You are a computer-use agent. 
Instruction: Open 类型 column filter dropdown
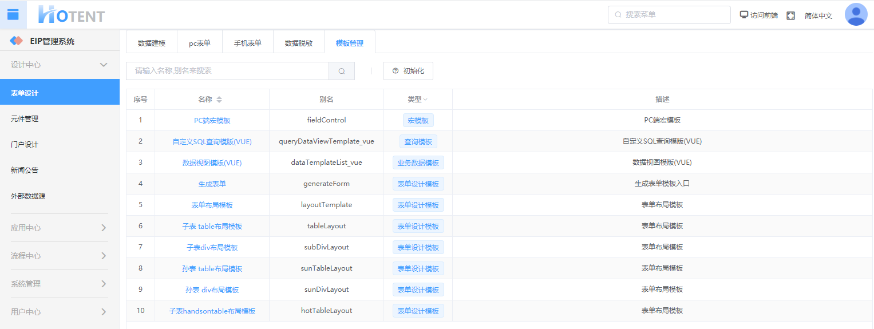(425, 100)
